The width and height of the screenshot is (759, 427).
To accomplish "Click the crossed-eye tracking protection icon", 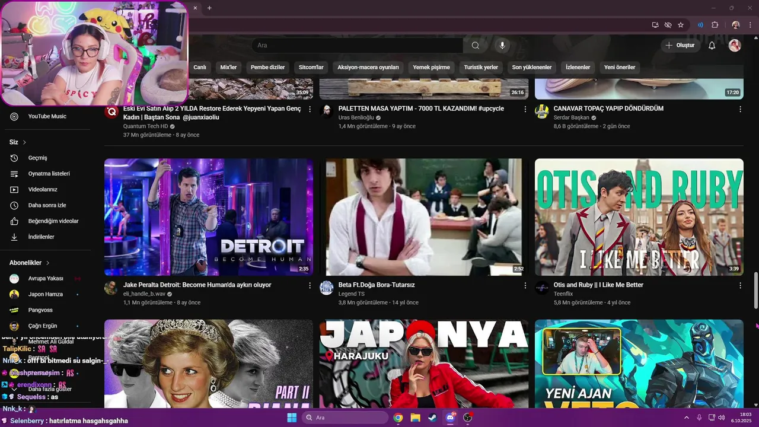I will coord(668,25).
